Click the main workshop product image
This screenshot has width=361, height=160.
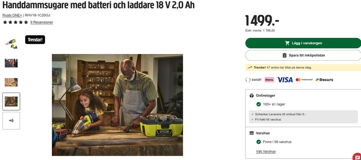tap(117, 105)
